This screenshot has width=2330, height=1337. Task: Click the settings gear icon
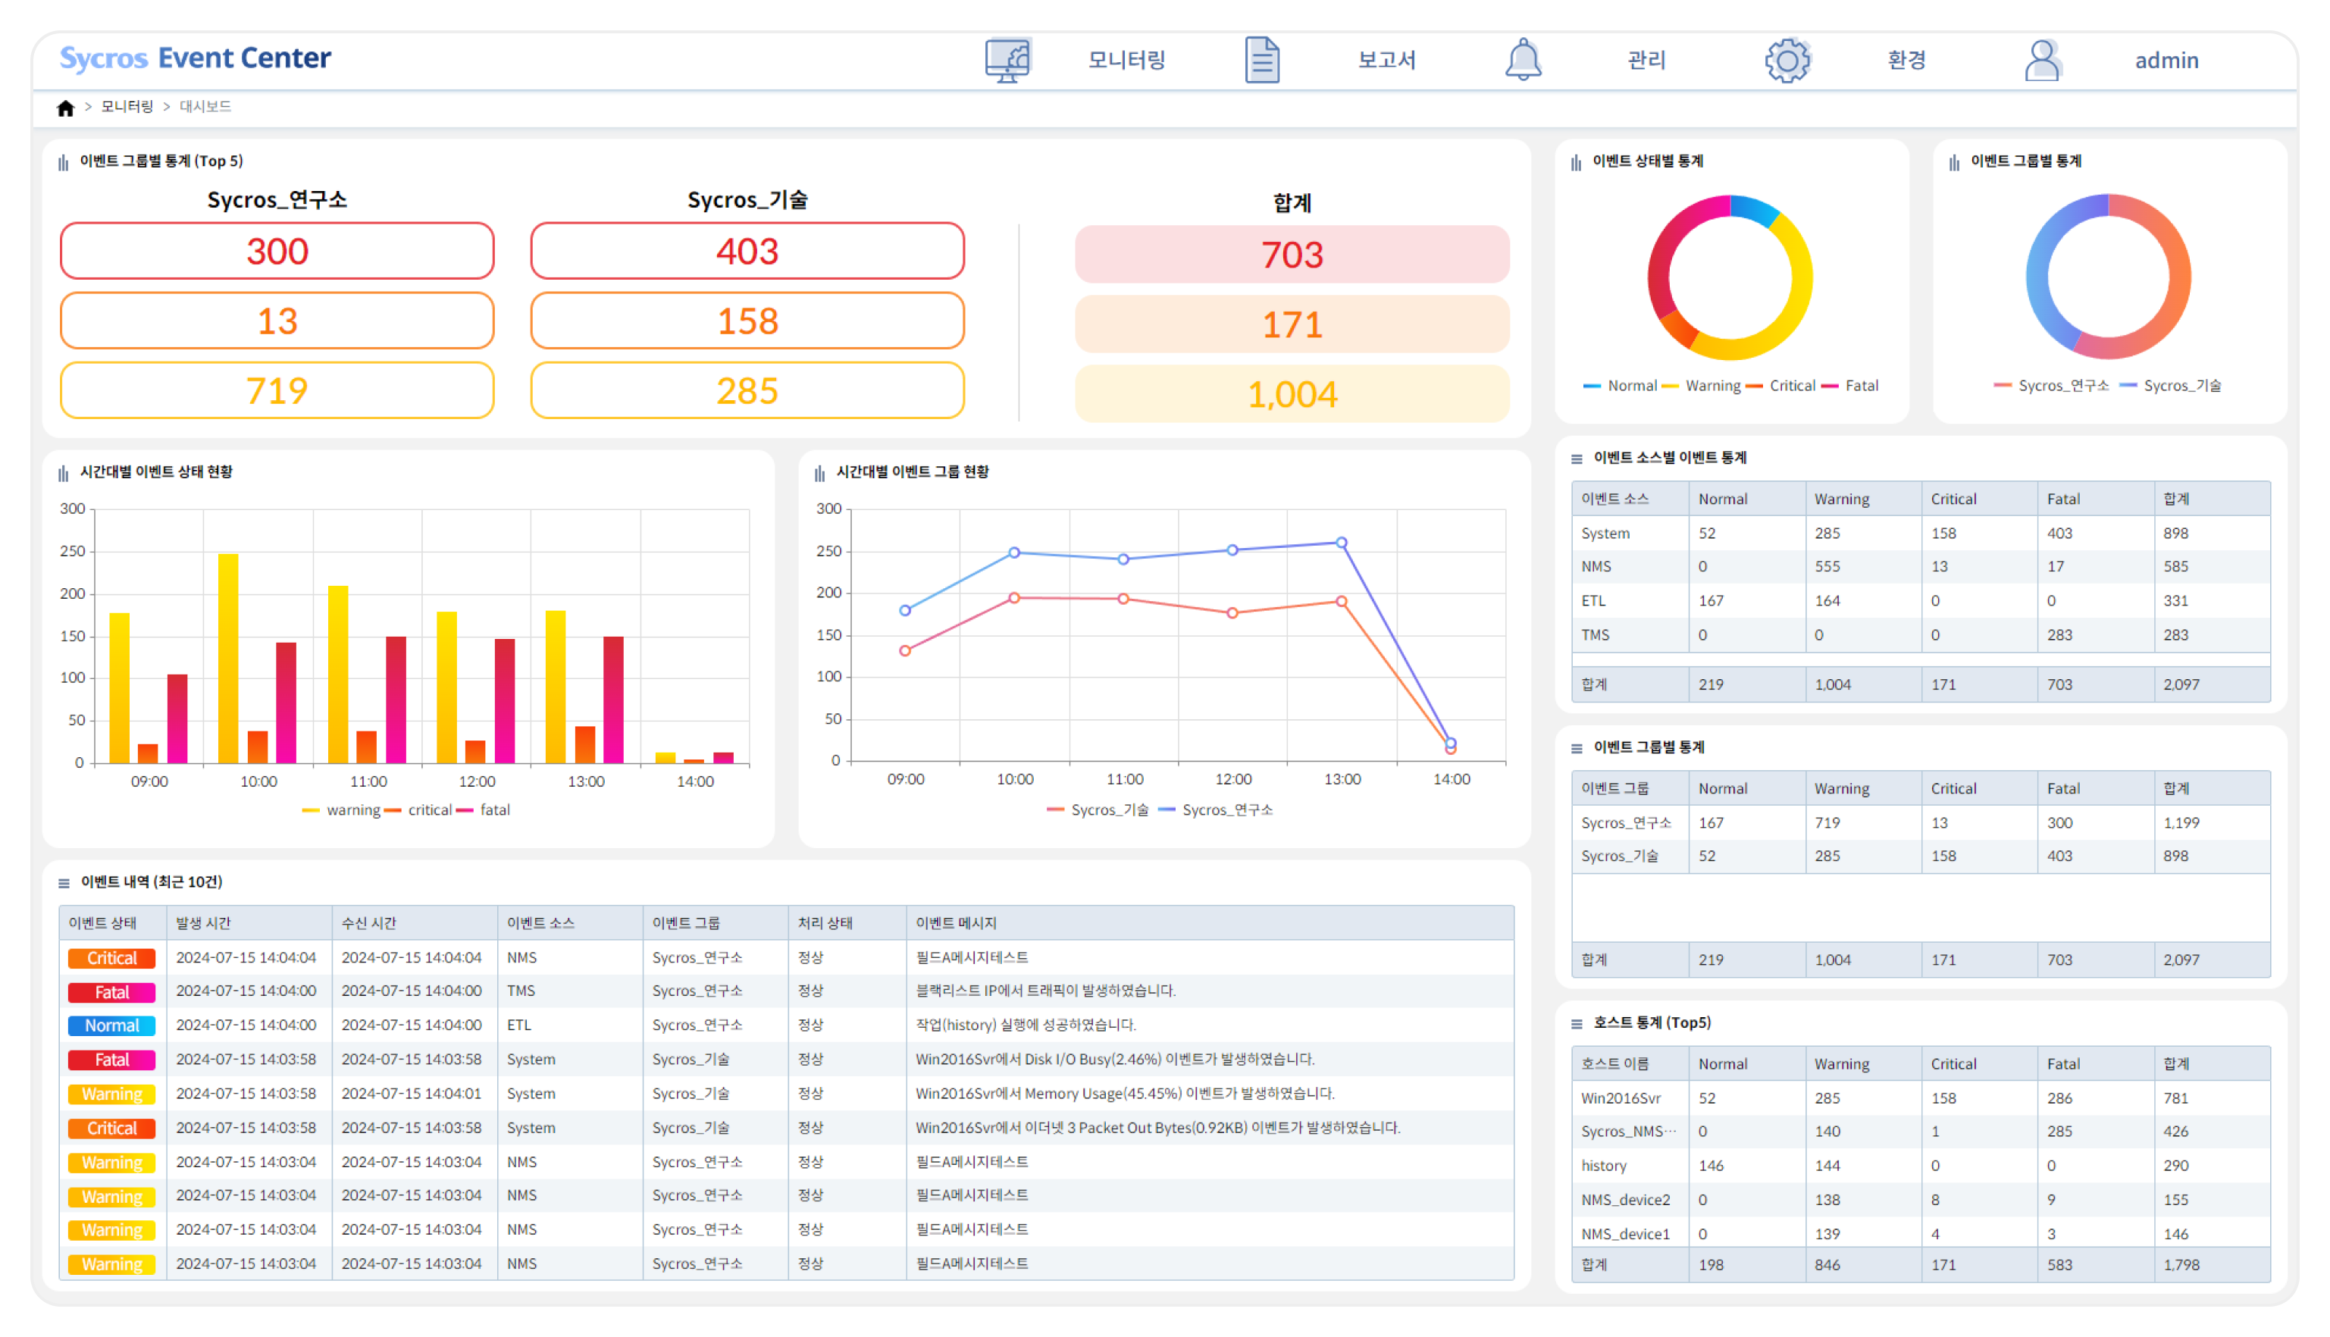click(x=1787, y=61)
